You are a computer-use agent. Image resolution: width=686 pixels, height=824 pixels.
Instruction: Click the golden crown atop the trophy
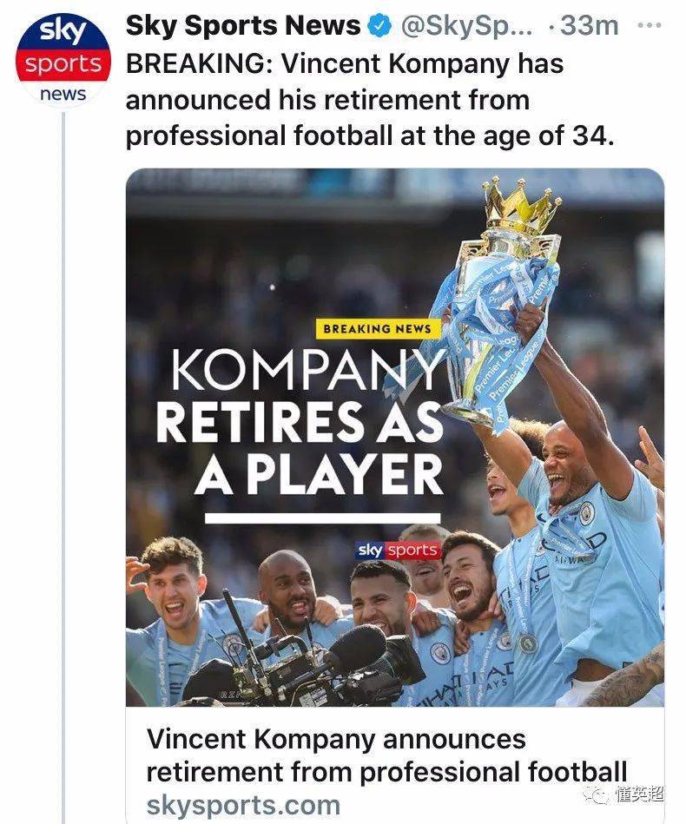tap(521, 202)
